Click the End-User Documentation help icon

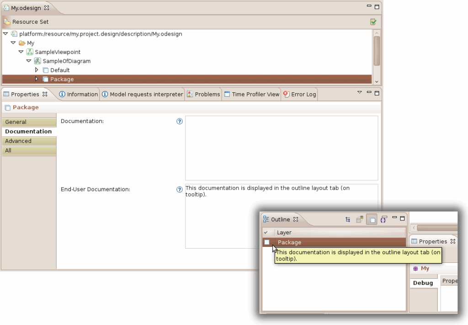click(x=180, y=190)
